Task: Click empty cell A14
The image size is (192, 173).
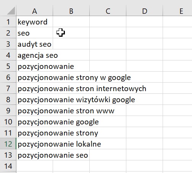Action: click(x=34, y=166)
